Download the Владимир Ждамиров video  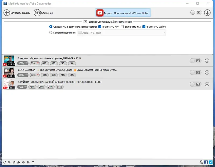pos(207,61)
